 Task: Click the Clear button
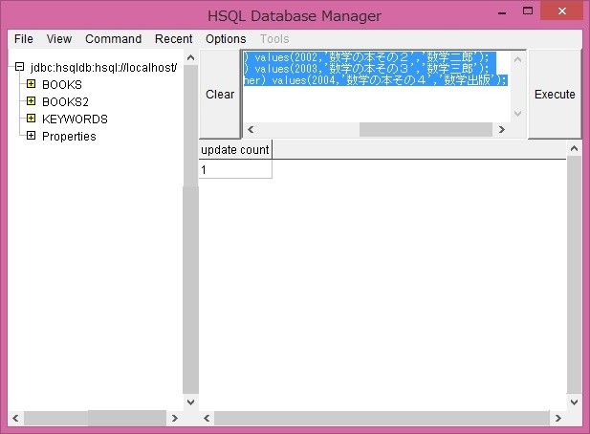tap(220, 94)
